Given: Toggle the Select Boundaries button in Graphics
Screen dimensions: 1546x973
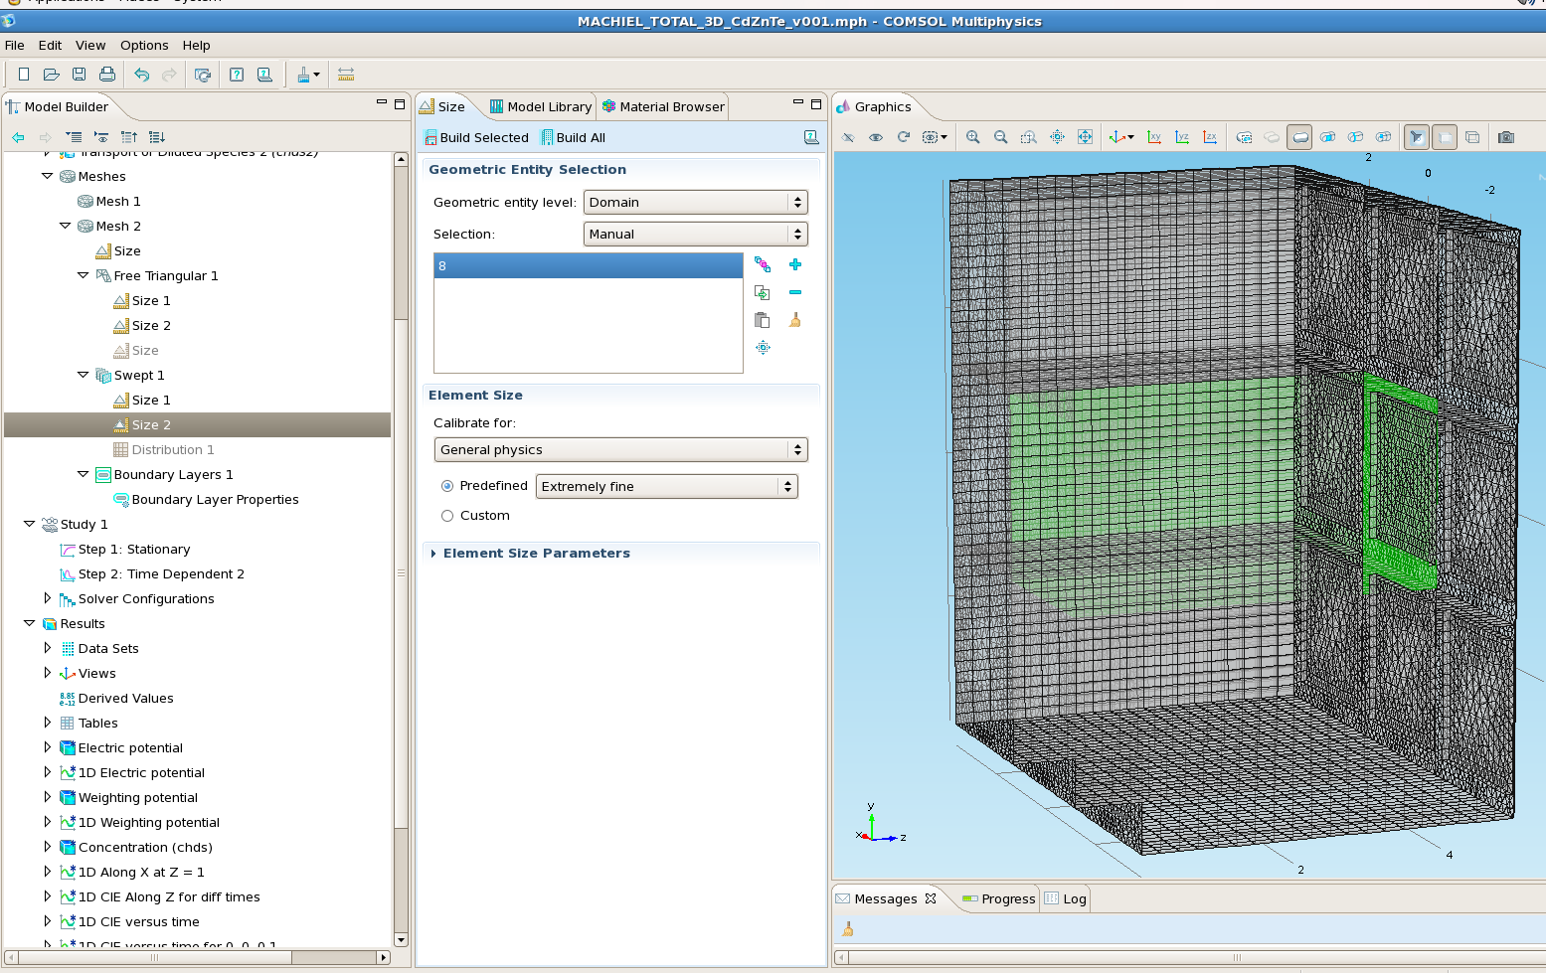Looking at the screenshot, I should click(1327, 137).
